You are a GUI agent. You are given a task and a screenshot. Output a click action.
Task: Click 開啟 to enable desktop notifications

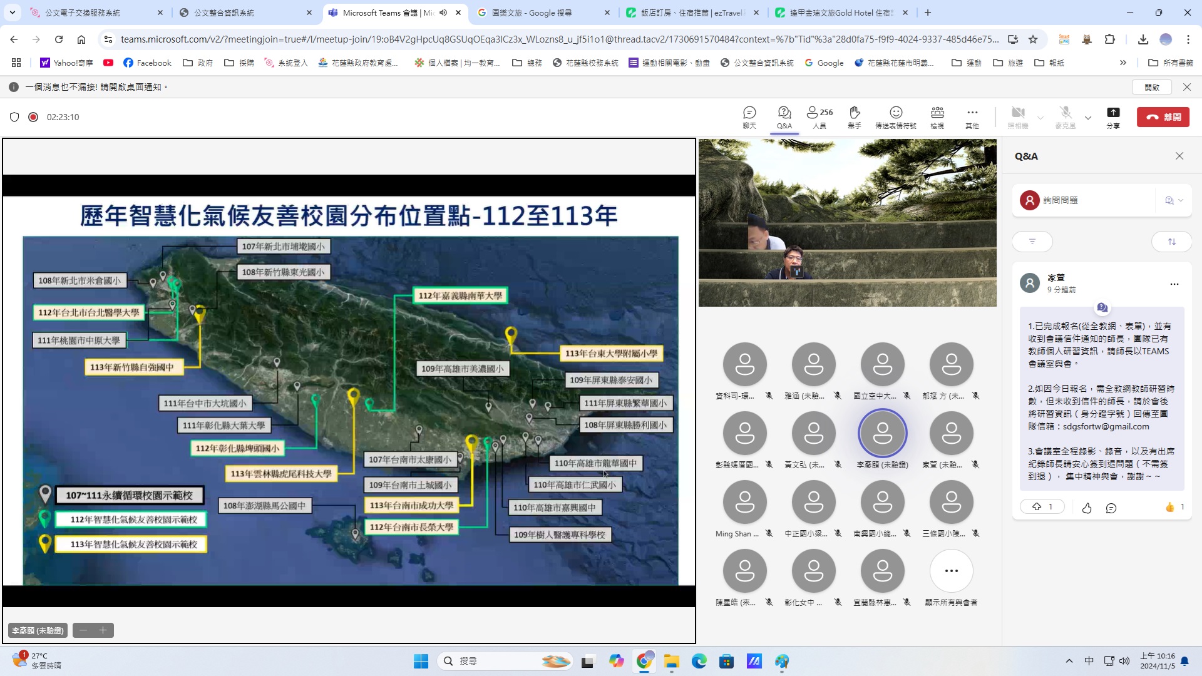[x=1151, y=87]
